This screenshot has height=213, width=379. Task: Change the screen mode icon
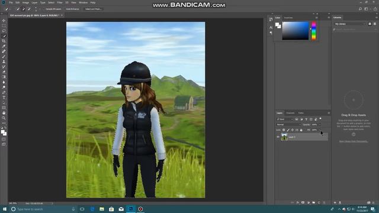(x=4, y=144)
